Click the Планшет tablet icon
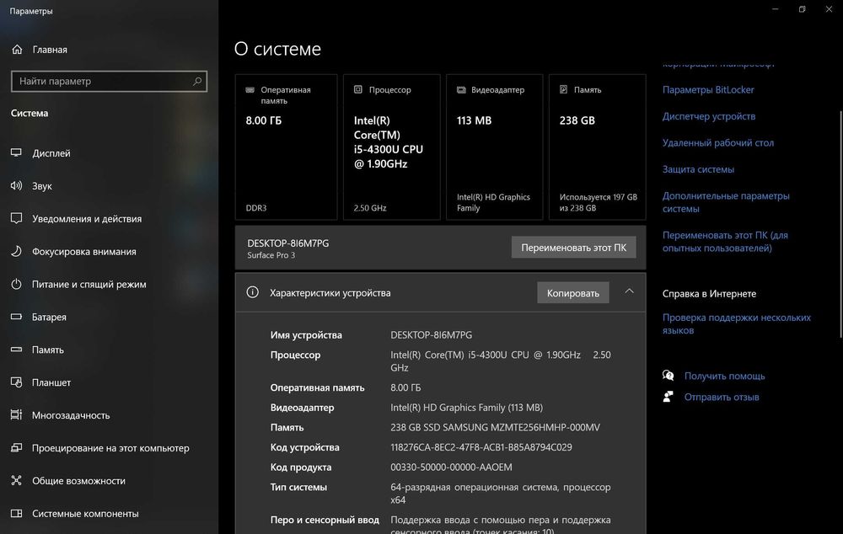The width and height of the screenshot is (843, 534). [x=17, y=382]
